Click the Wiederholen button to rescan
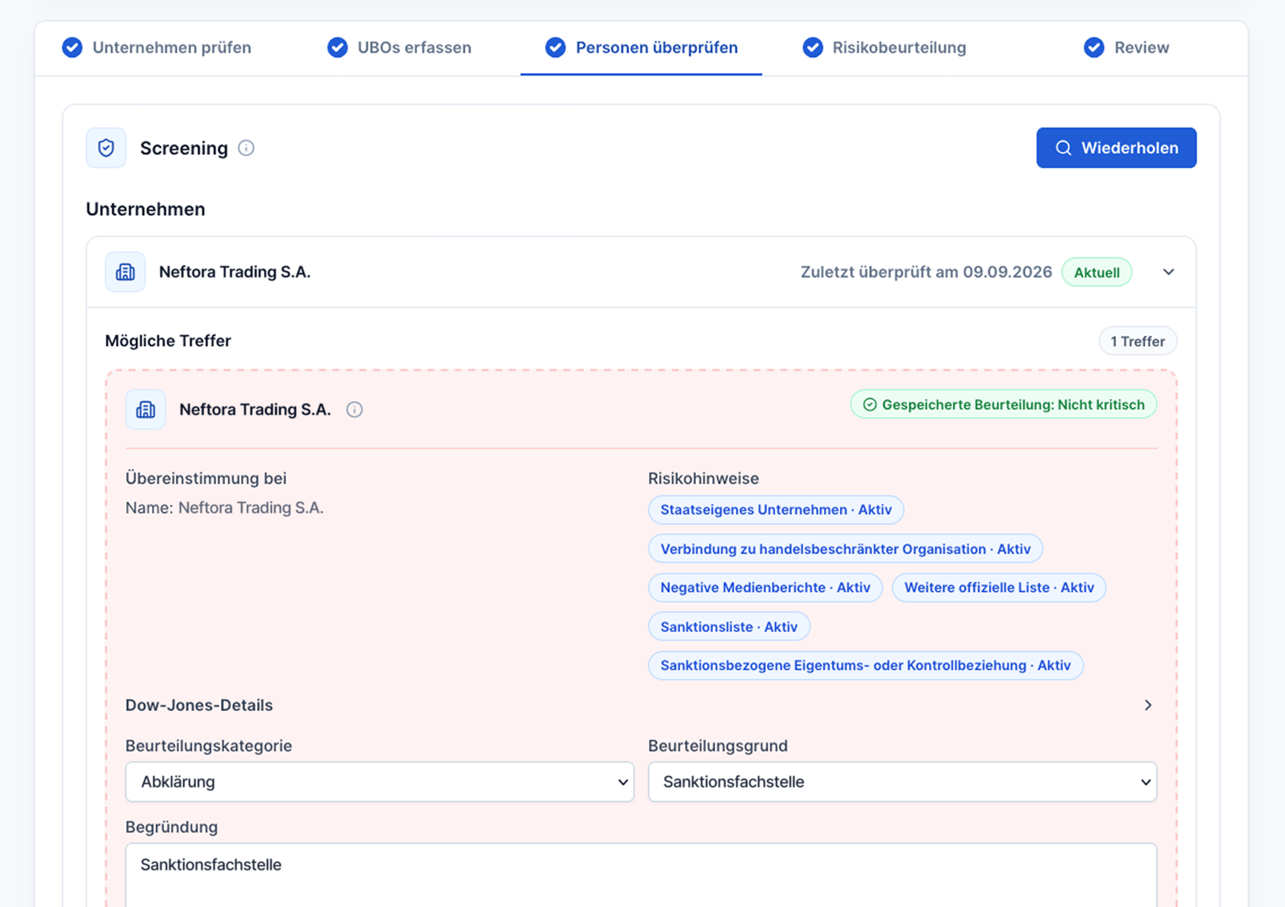This screenshot has width=1285, height=907. (1116, 148)
